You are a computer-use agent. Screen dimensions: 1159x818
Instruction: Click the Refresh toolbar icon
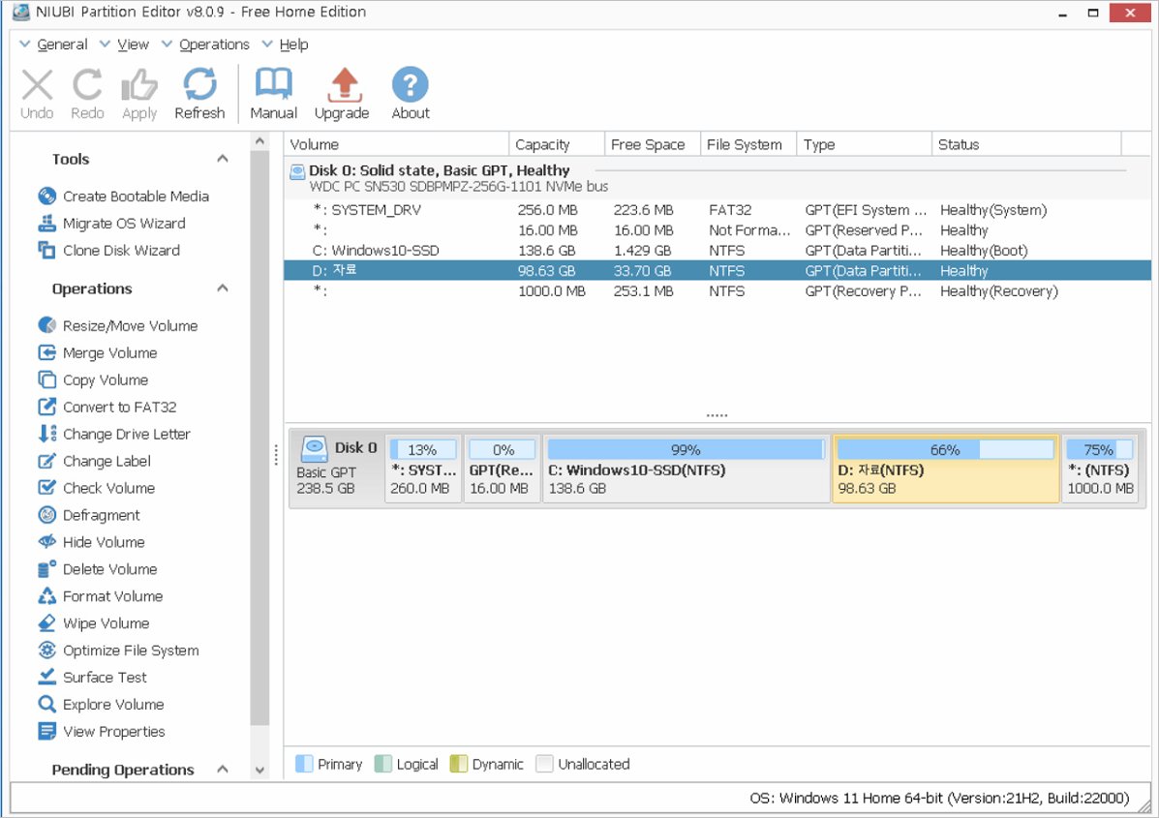199,86
